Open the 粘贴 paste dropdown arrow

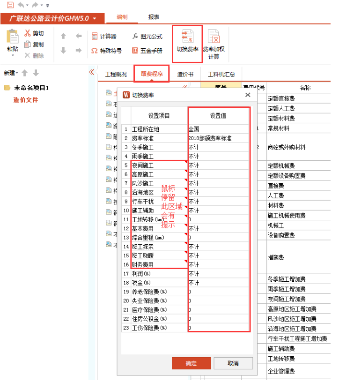(x=13, y=56)
